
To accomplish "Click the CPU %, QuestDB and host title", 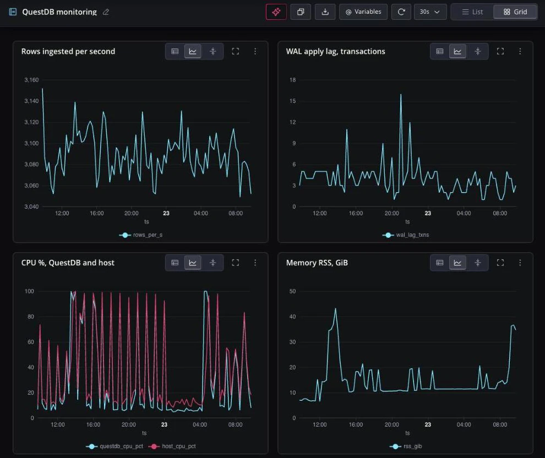I will click(x=68, y=263).
